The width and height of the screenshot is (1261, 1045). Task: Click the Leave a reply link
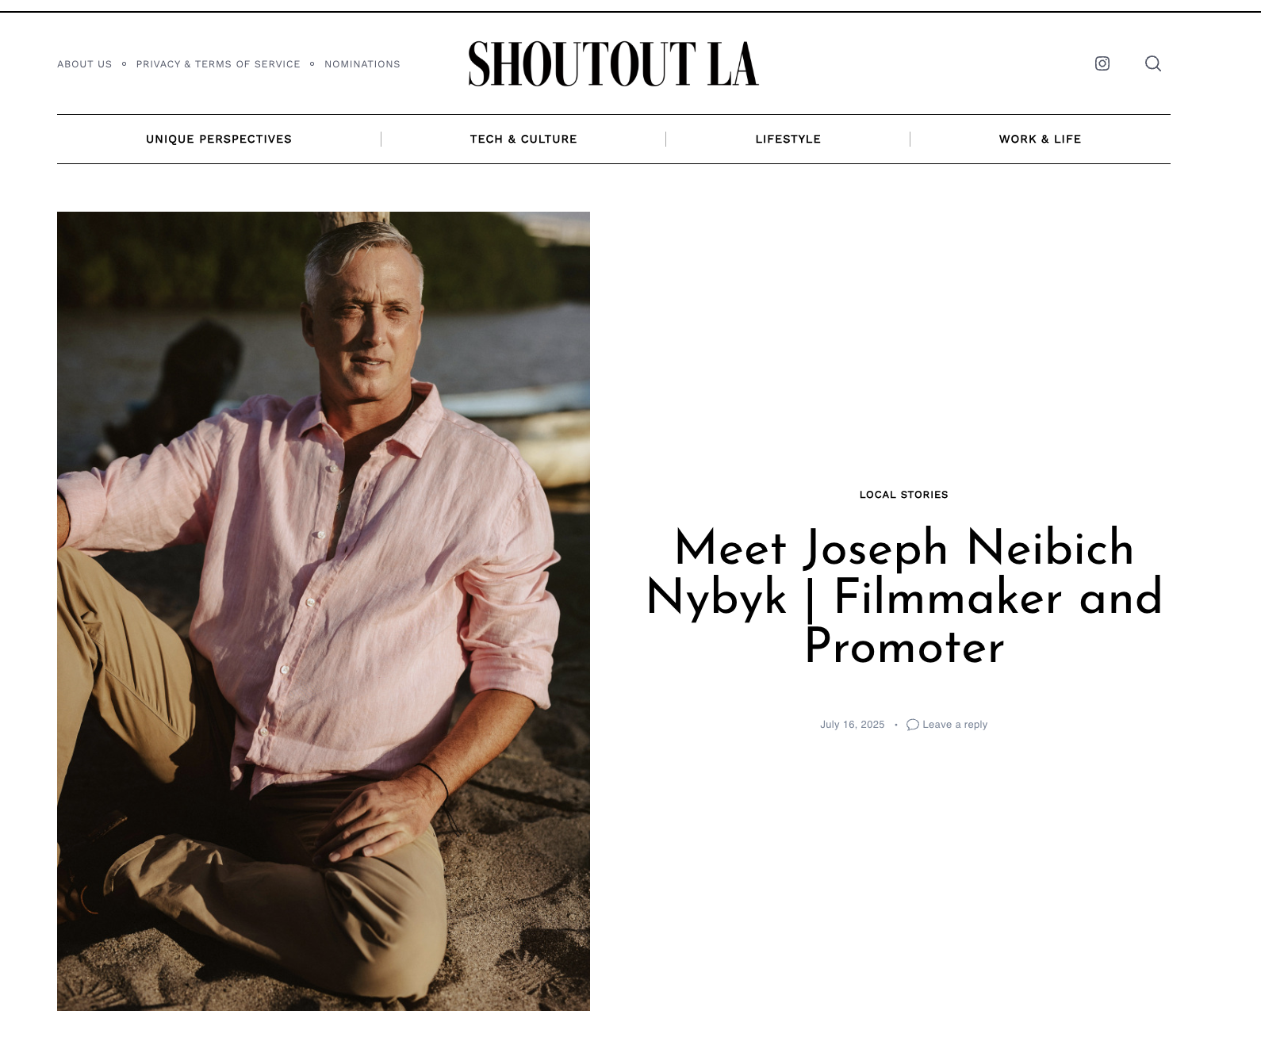(x=955, y=724)
